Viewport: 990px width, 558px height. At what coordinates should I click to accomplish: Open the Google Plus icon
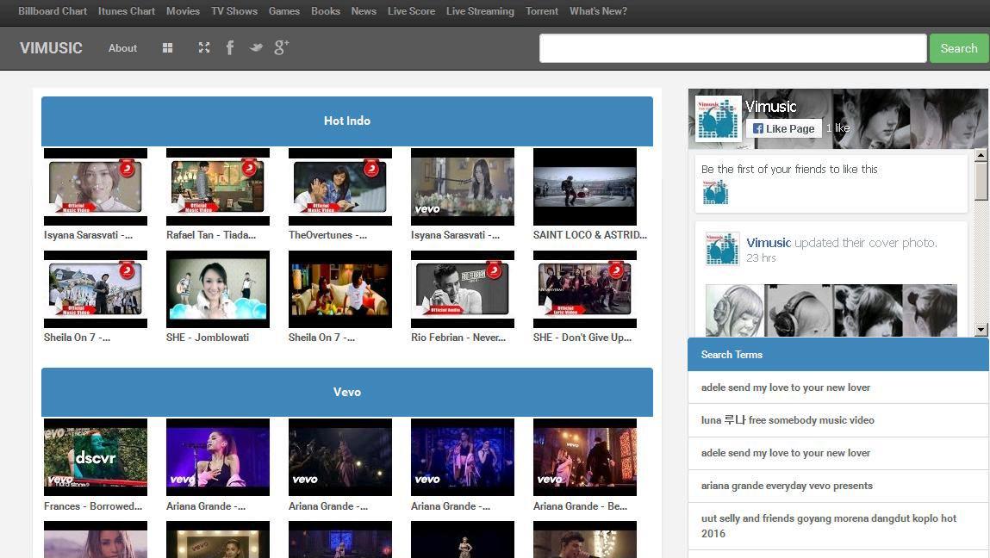(x=282, y=47)
